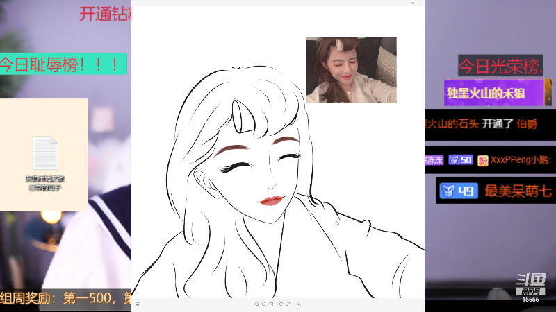Click the level 50 badge
The image size is (556, 312).
[461, 160]
